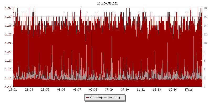Click the 0 right axis value

(x=204, y=87)
